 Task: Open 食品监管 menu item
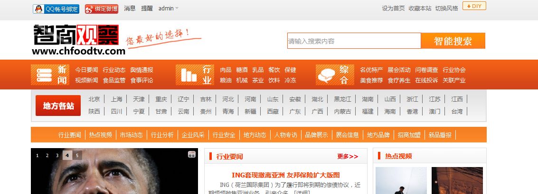coord(114,80)
